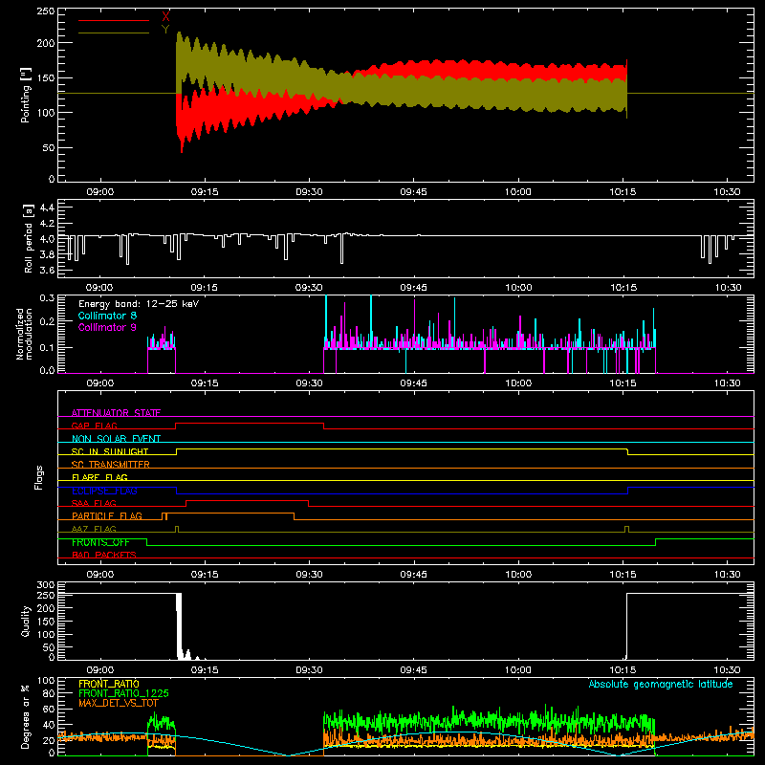Click the 'Degrees or %' axis label
Viewport: 765px width, 765px height.
[x=26, y=716]
